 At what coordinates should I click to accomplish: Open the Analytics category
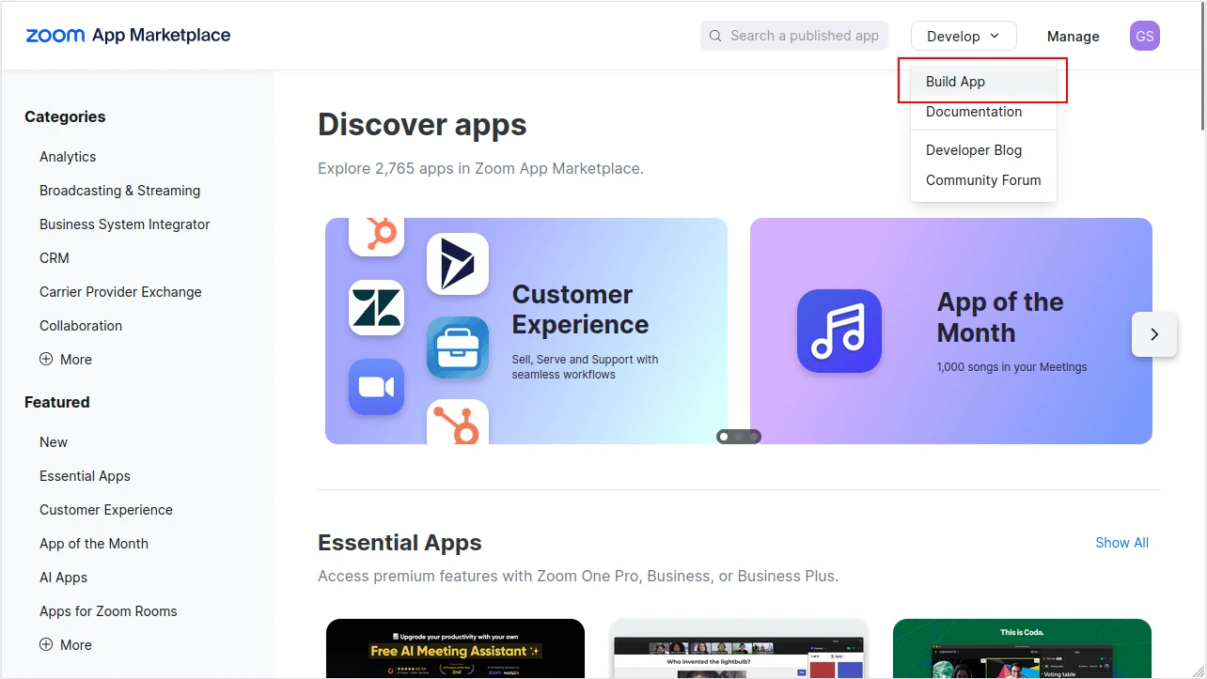pyautogui.click(x=68, y=157)
